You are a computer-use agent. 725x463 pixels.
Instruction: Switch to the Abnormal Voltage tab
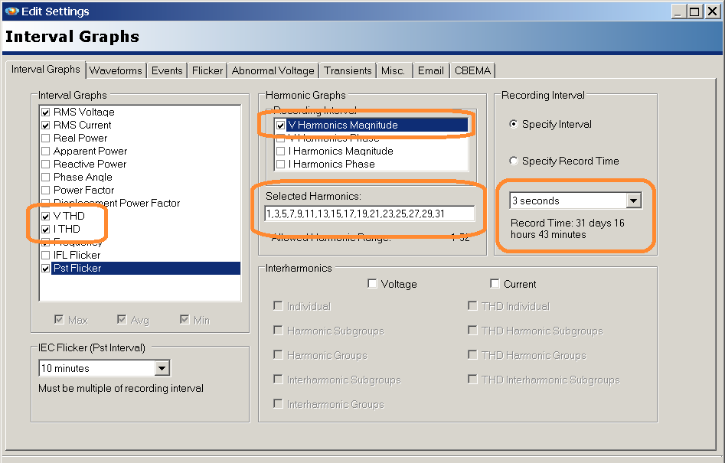coord(273,70)
